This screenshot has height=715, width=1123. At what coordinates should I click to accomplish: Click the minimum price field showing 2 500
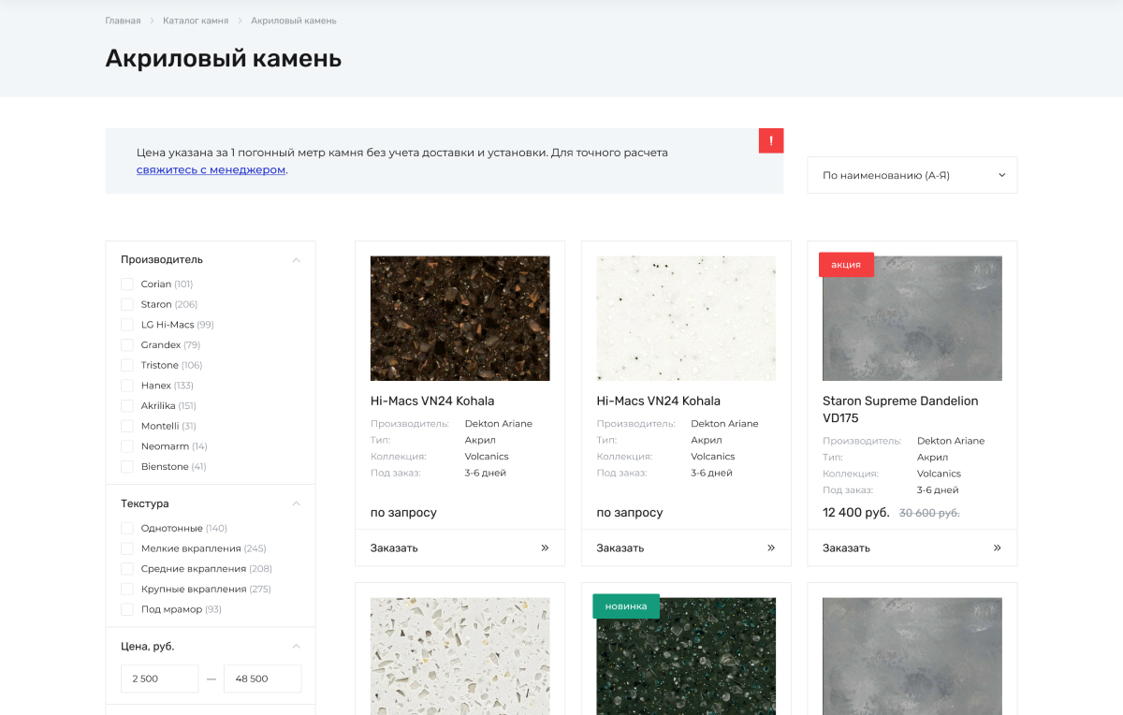(x=160, y=679)
